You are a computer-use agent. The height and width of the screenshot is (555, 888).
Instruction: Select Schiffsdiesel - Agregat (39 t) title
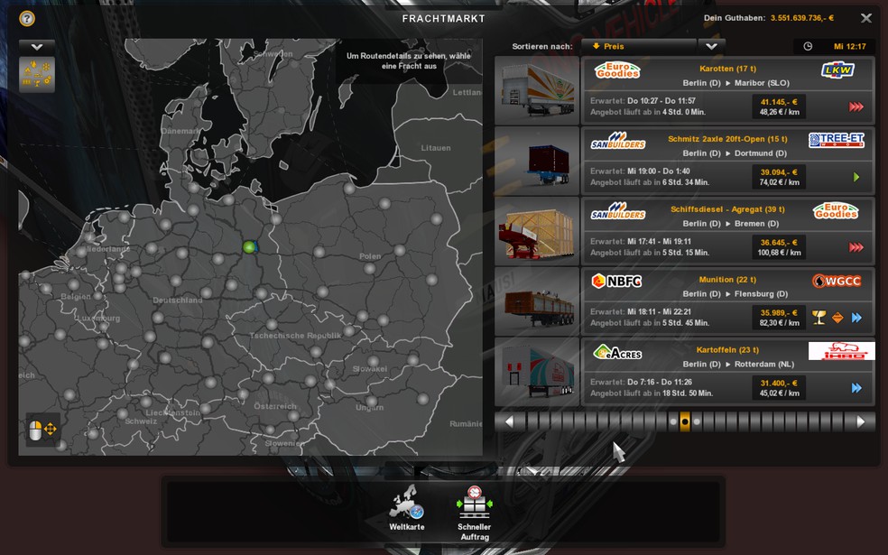point(727,209)
